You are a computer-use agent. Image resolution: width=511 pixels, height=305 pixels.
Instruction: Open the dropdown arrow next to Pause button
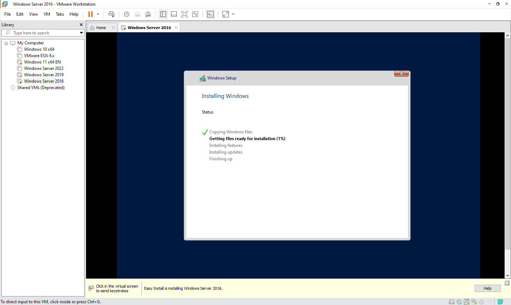98,14
